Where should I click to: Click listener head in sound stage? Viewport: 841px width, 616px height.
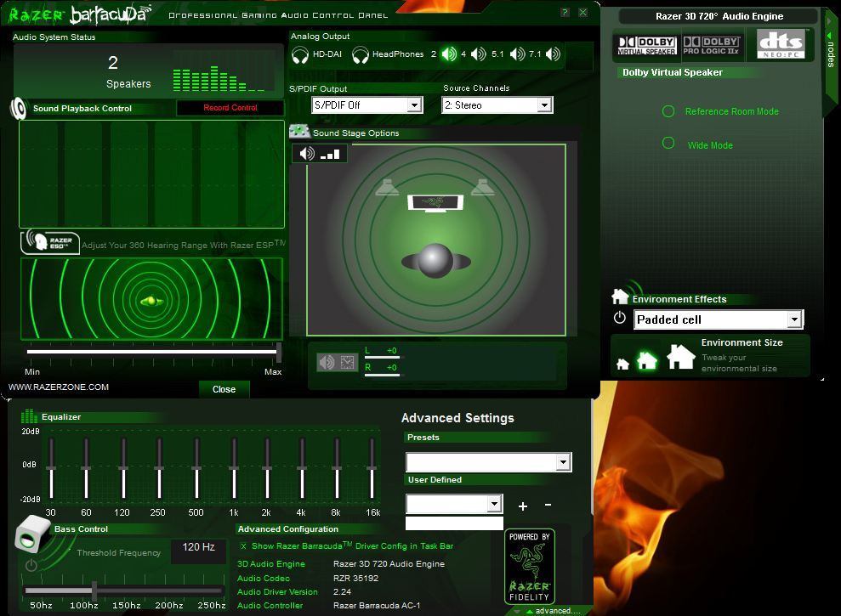click(435, 261)
